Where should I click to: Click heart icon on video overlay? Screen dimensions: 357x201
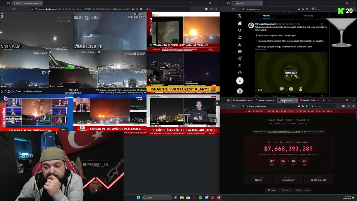[x=282, y=89]
